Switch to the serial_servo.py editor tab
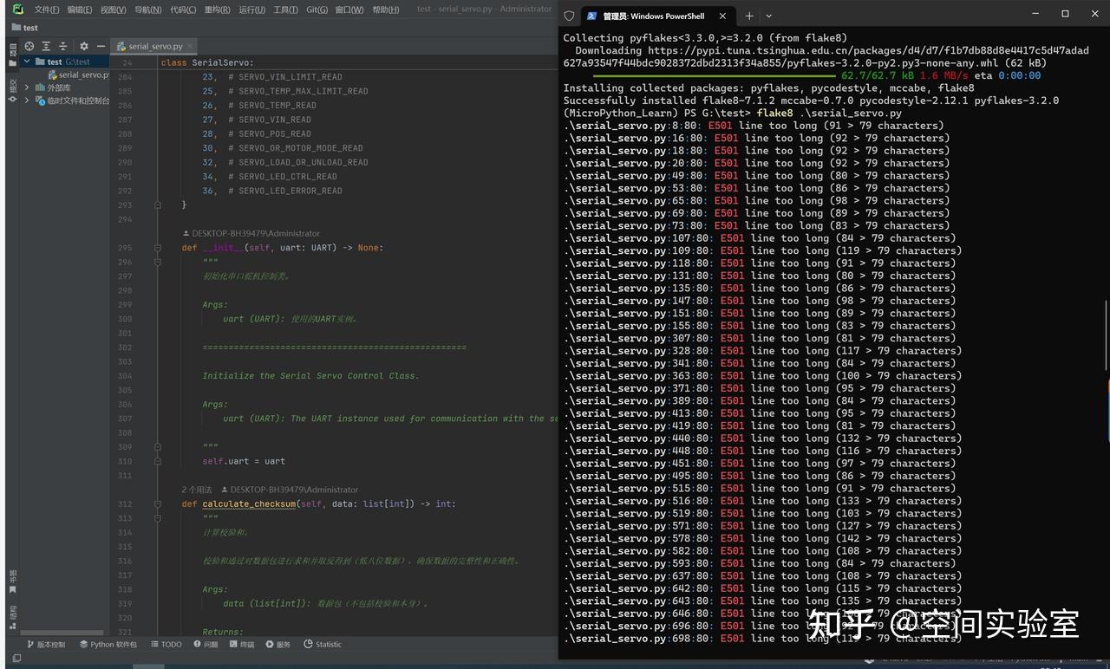Image resolution: width=1110 pixels, height=669 pixels. click(154, 46)
